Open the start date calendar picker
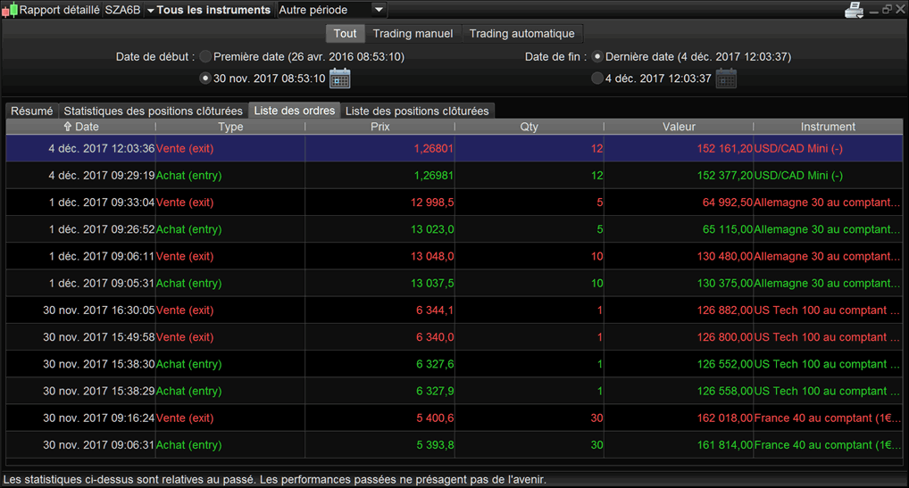The width and height of the screenshot is (909, 488). (339, 79)
